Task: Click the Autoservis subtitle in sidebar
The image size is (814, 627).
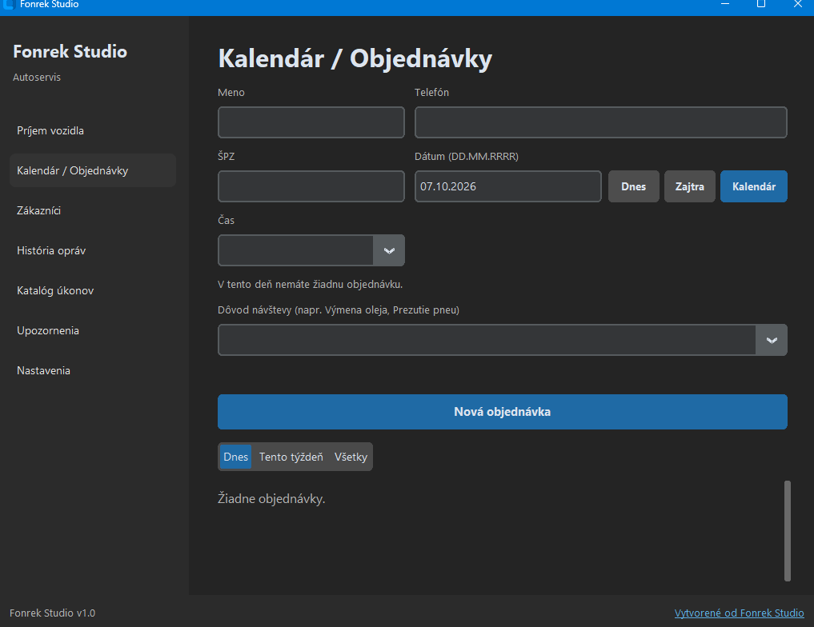Action: click(37, 78)
